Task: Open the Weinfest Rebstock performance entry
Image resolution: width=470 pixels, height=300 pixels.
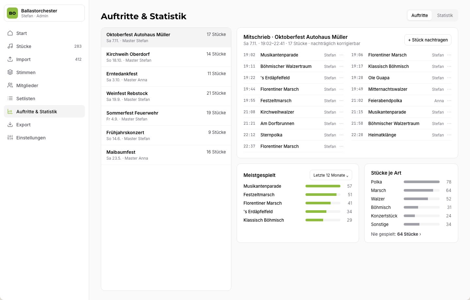Action: (x=166, y=96)
